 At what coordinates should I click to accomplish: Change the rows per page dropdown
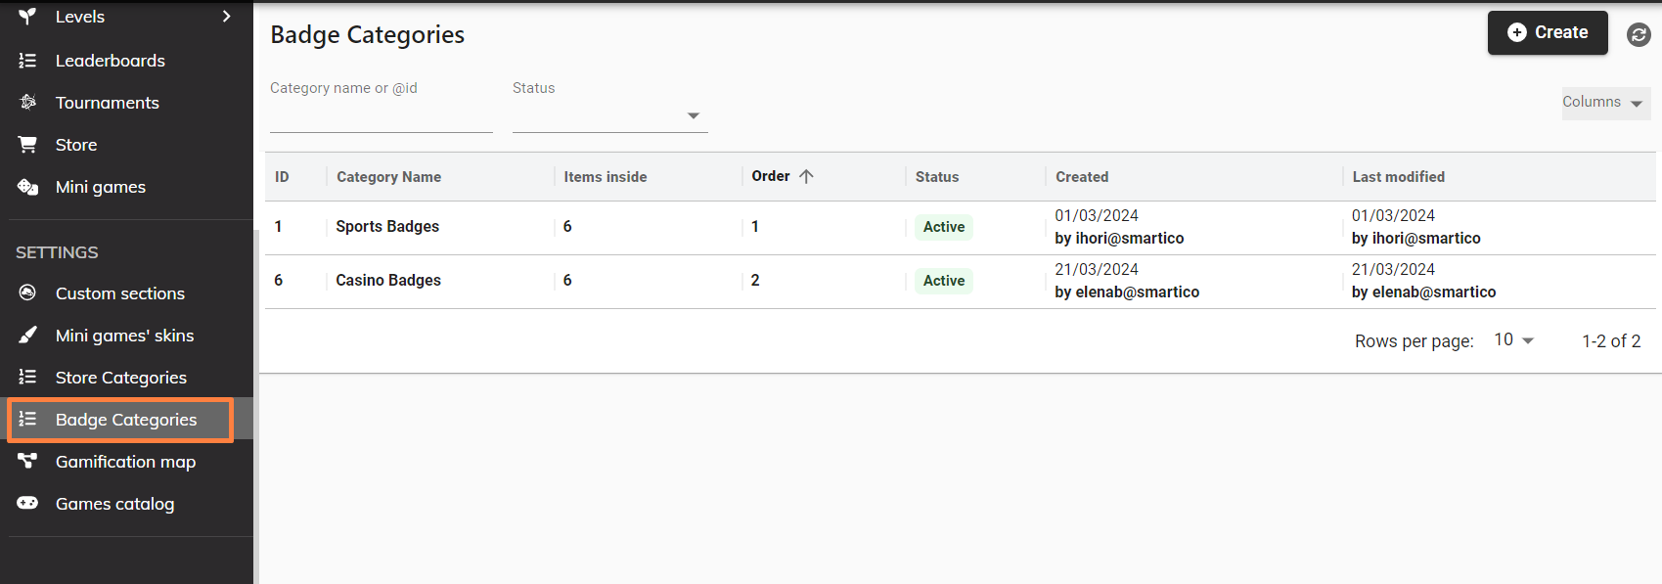pyautogui.click(x=1513, y=340)
